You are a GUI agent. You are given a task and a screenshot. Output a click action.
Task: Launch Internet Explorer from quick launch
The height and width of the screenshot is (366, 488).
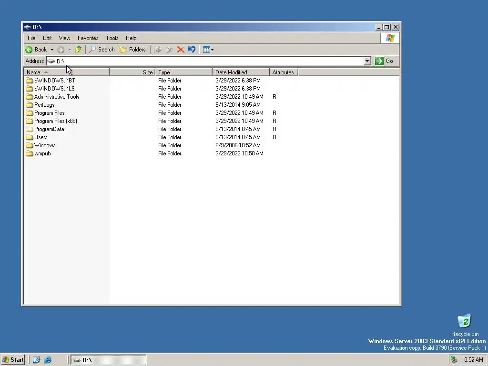48,360
